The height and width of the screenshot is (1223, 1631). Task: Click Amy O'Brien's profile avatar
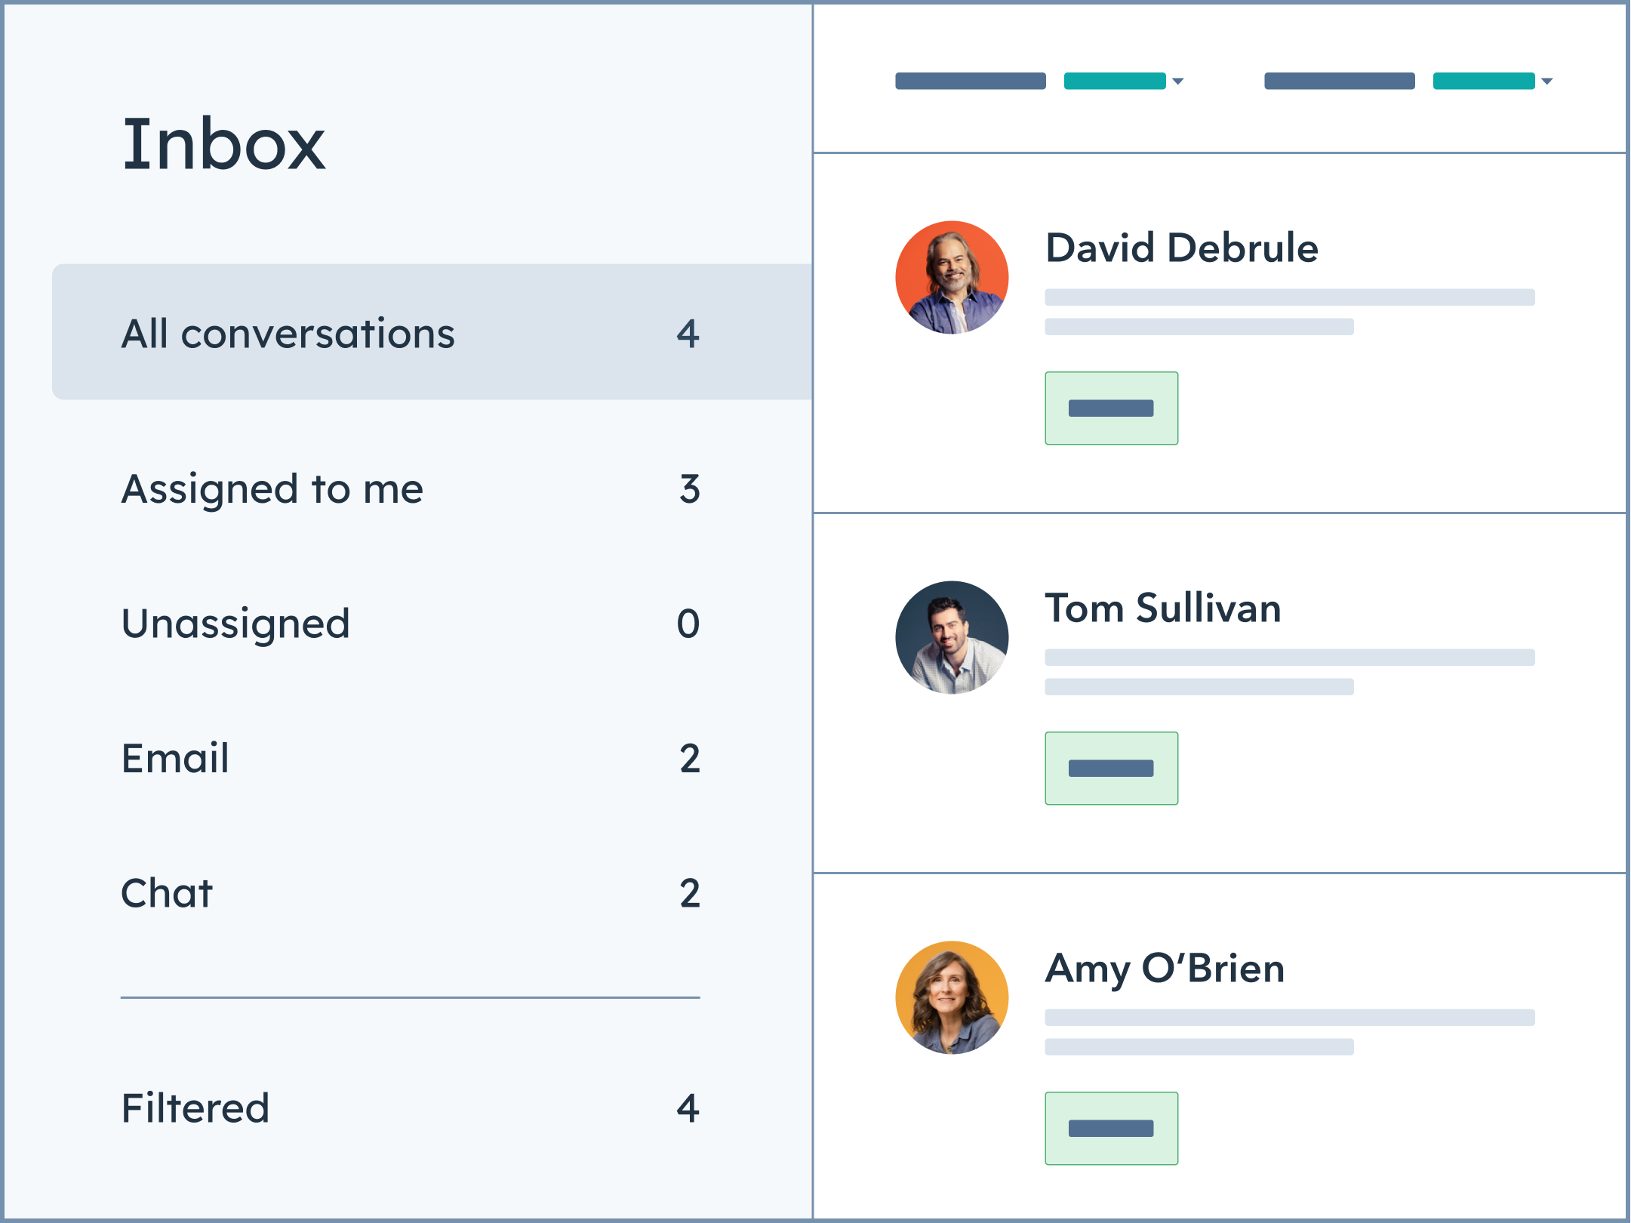point(952,997)
